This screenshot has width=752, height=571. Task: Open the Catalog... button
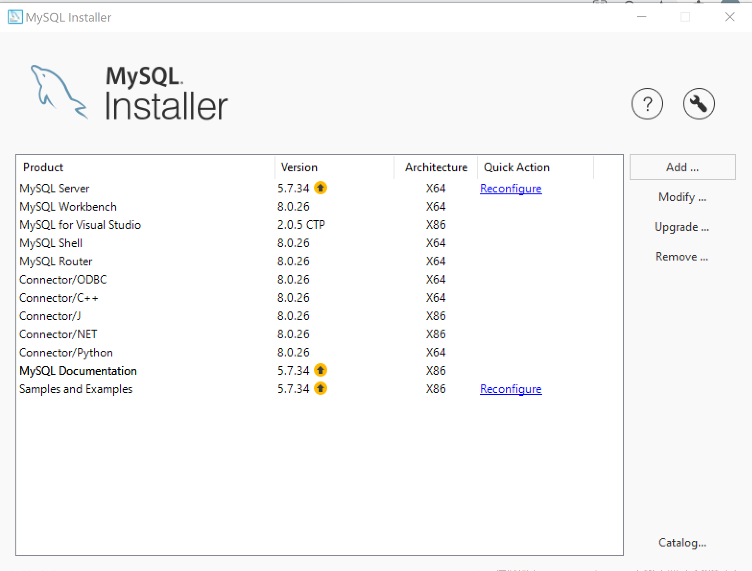pyautogui.click(x=682, y=543)
